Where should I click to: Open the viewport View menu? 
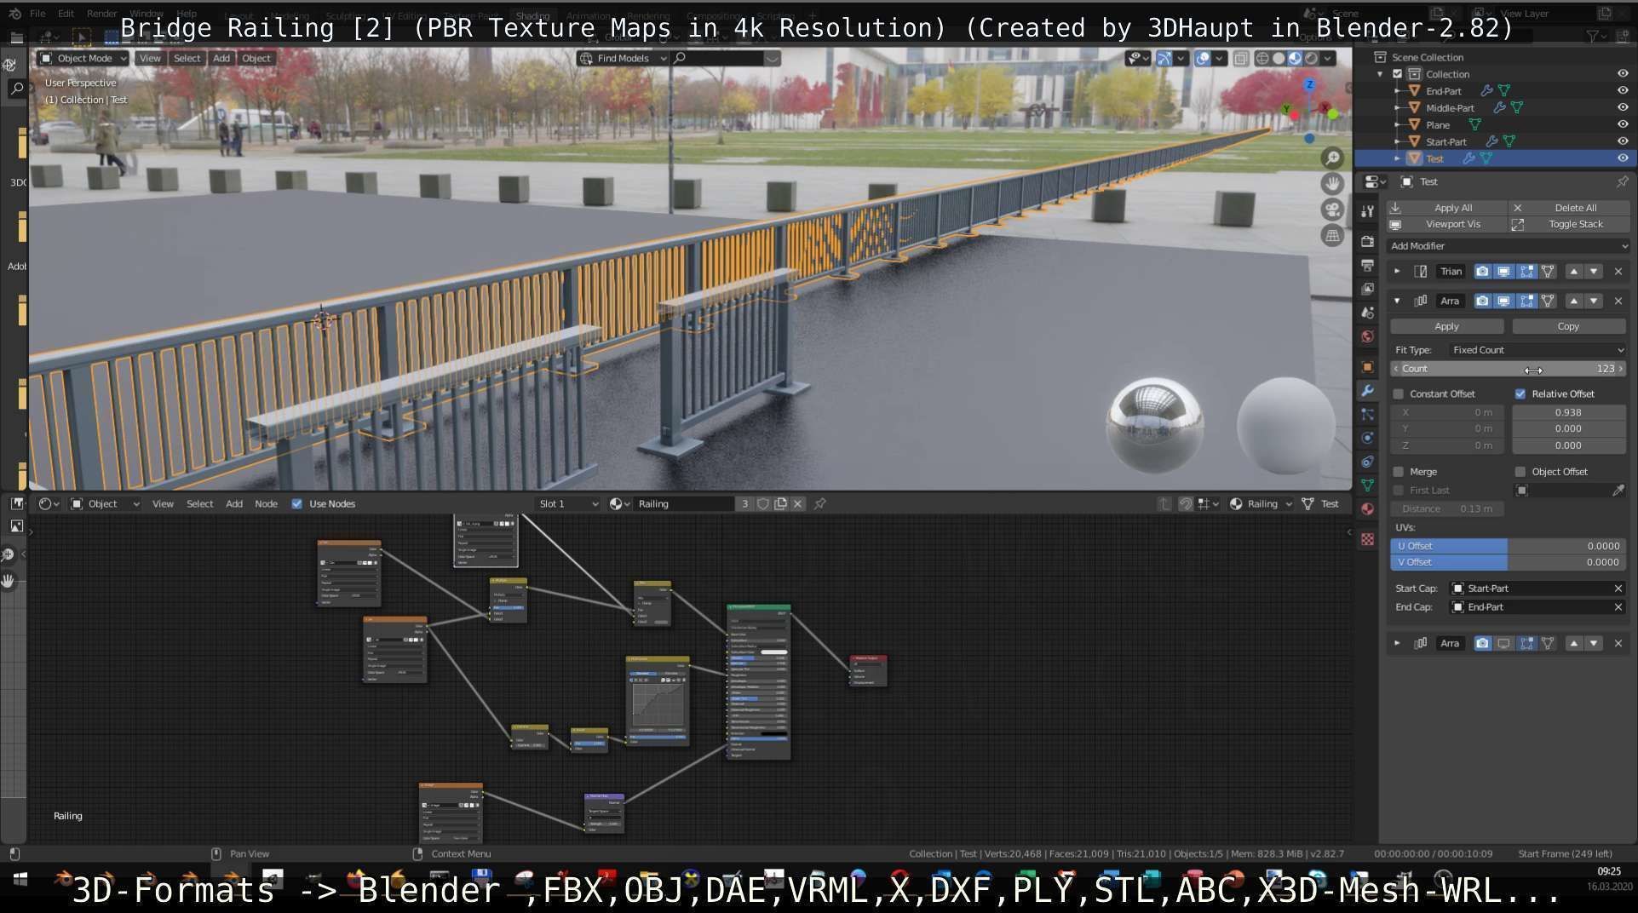click(150, 58)
